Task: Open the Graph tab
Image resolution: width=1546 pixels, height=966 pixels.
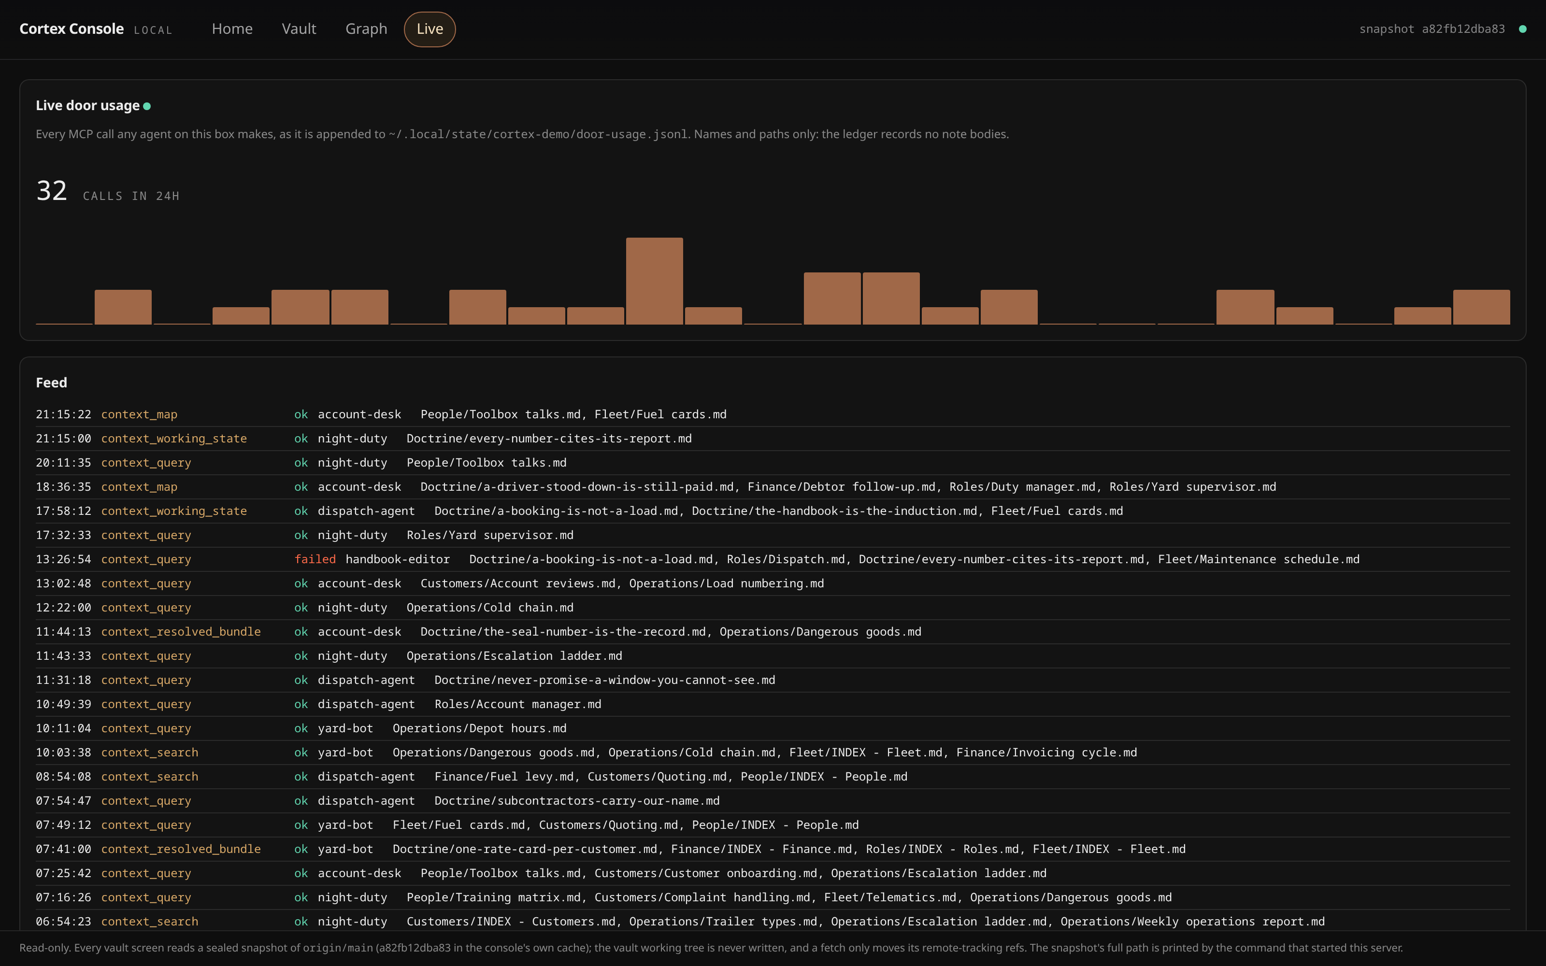Action: pos(366,29)
